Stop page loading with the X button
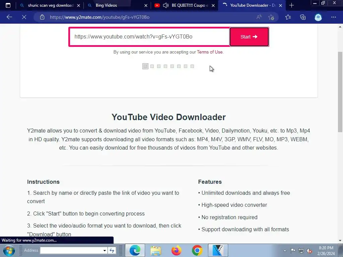Image resolution: width=343 pixels, height=257 pixels. pos(24,17)
